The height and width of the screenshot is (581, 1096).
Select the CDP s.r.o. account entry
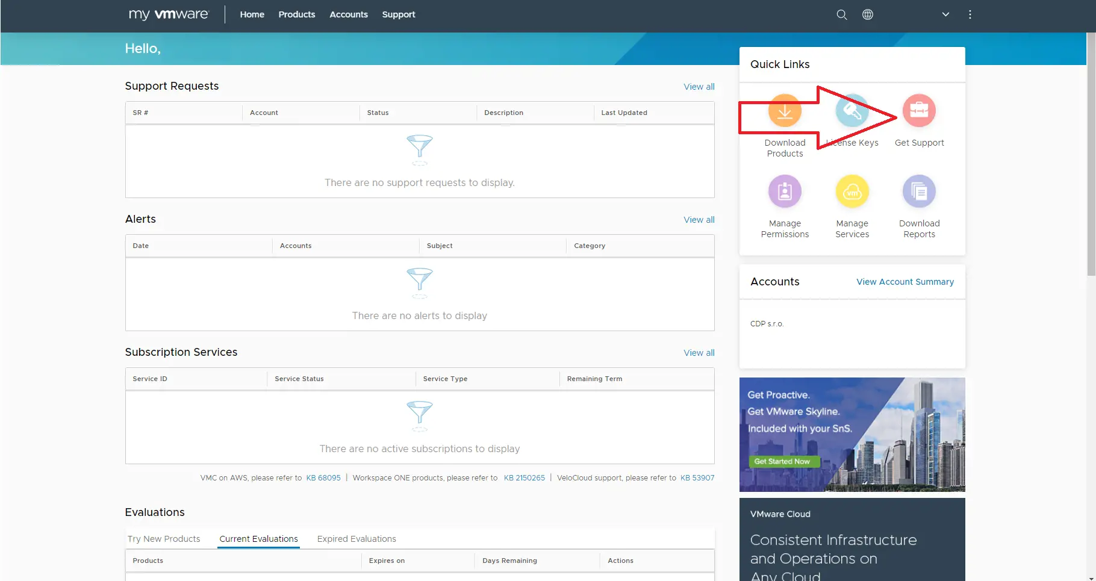pos(767,324)
